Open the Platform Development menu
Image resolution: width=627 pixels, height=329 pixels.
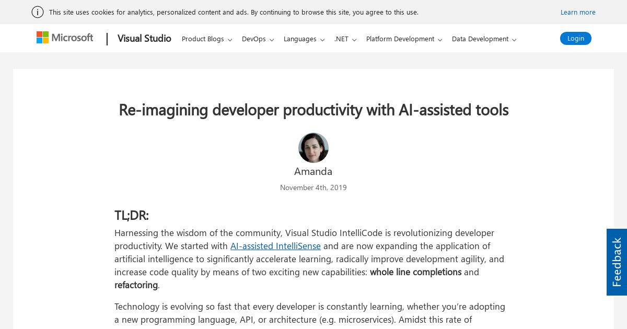400,39
